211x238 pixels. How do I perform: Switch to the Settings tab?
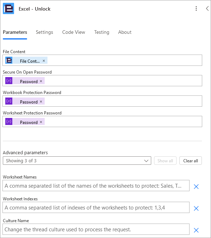[44, 32]
